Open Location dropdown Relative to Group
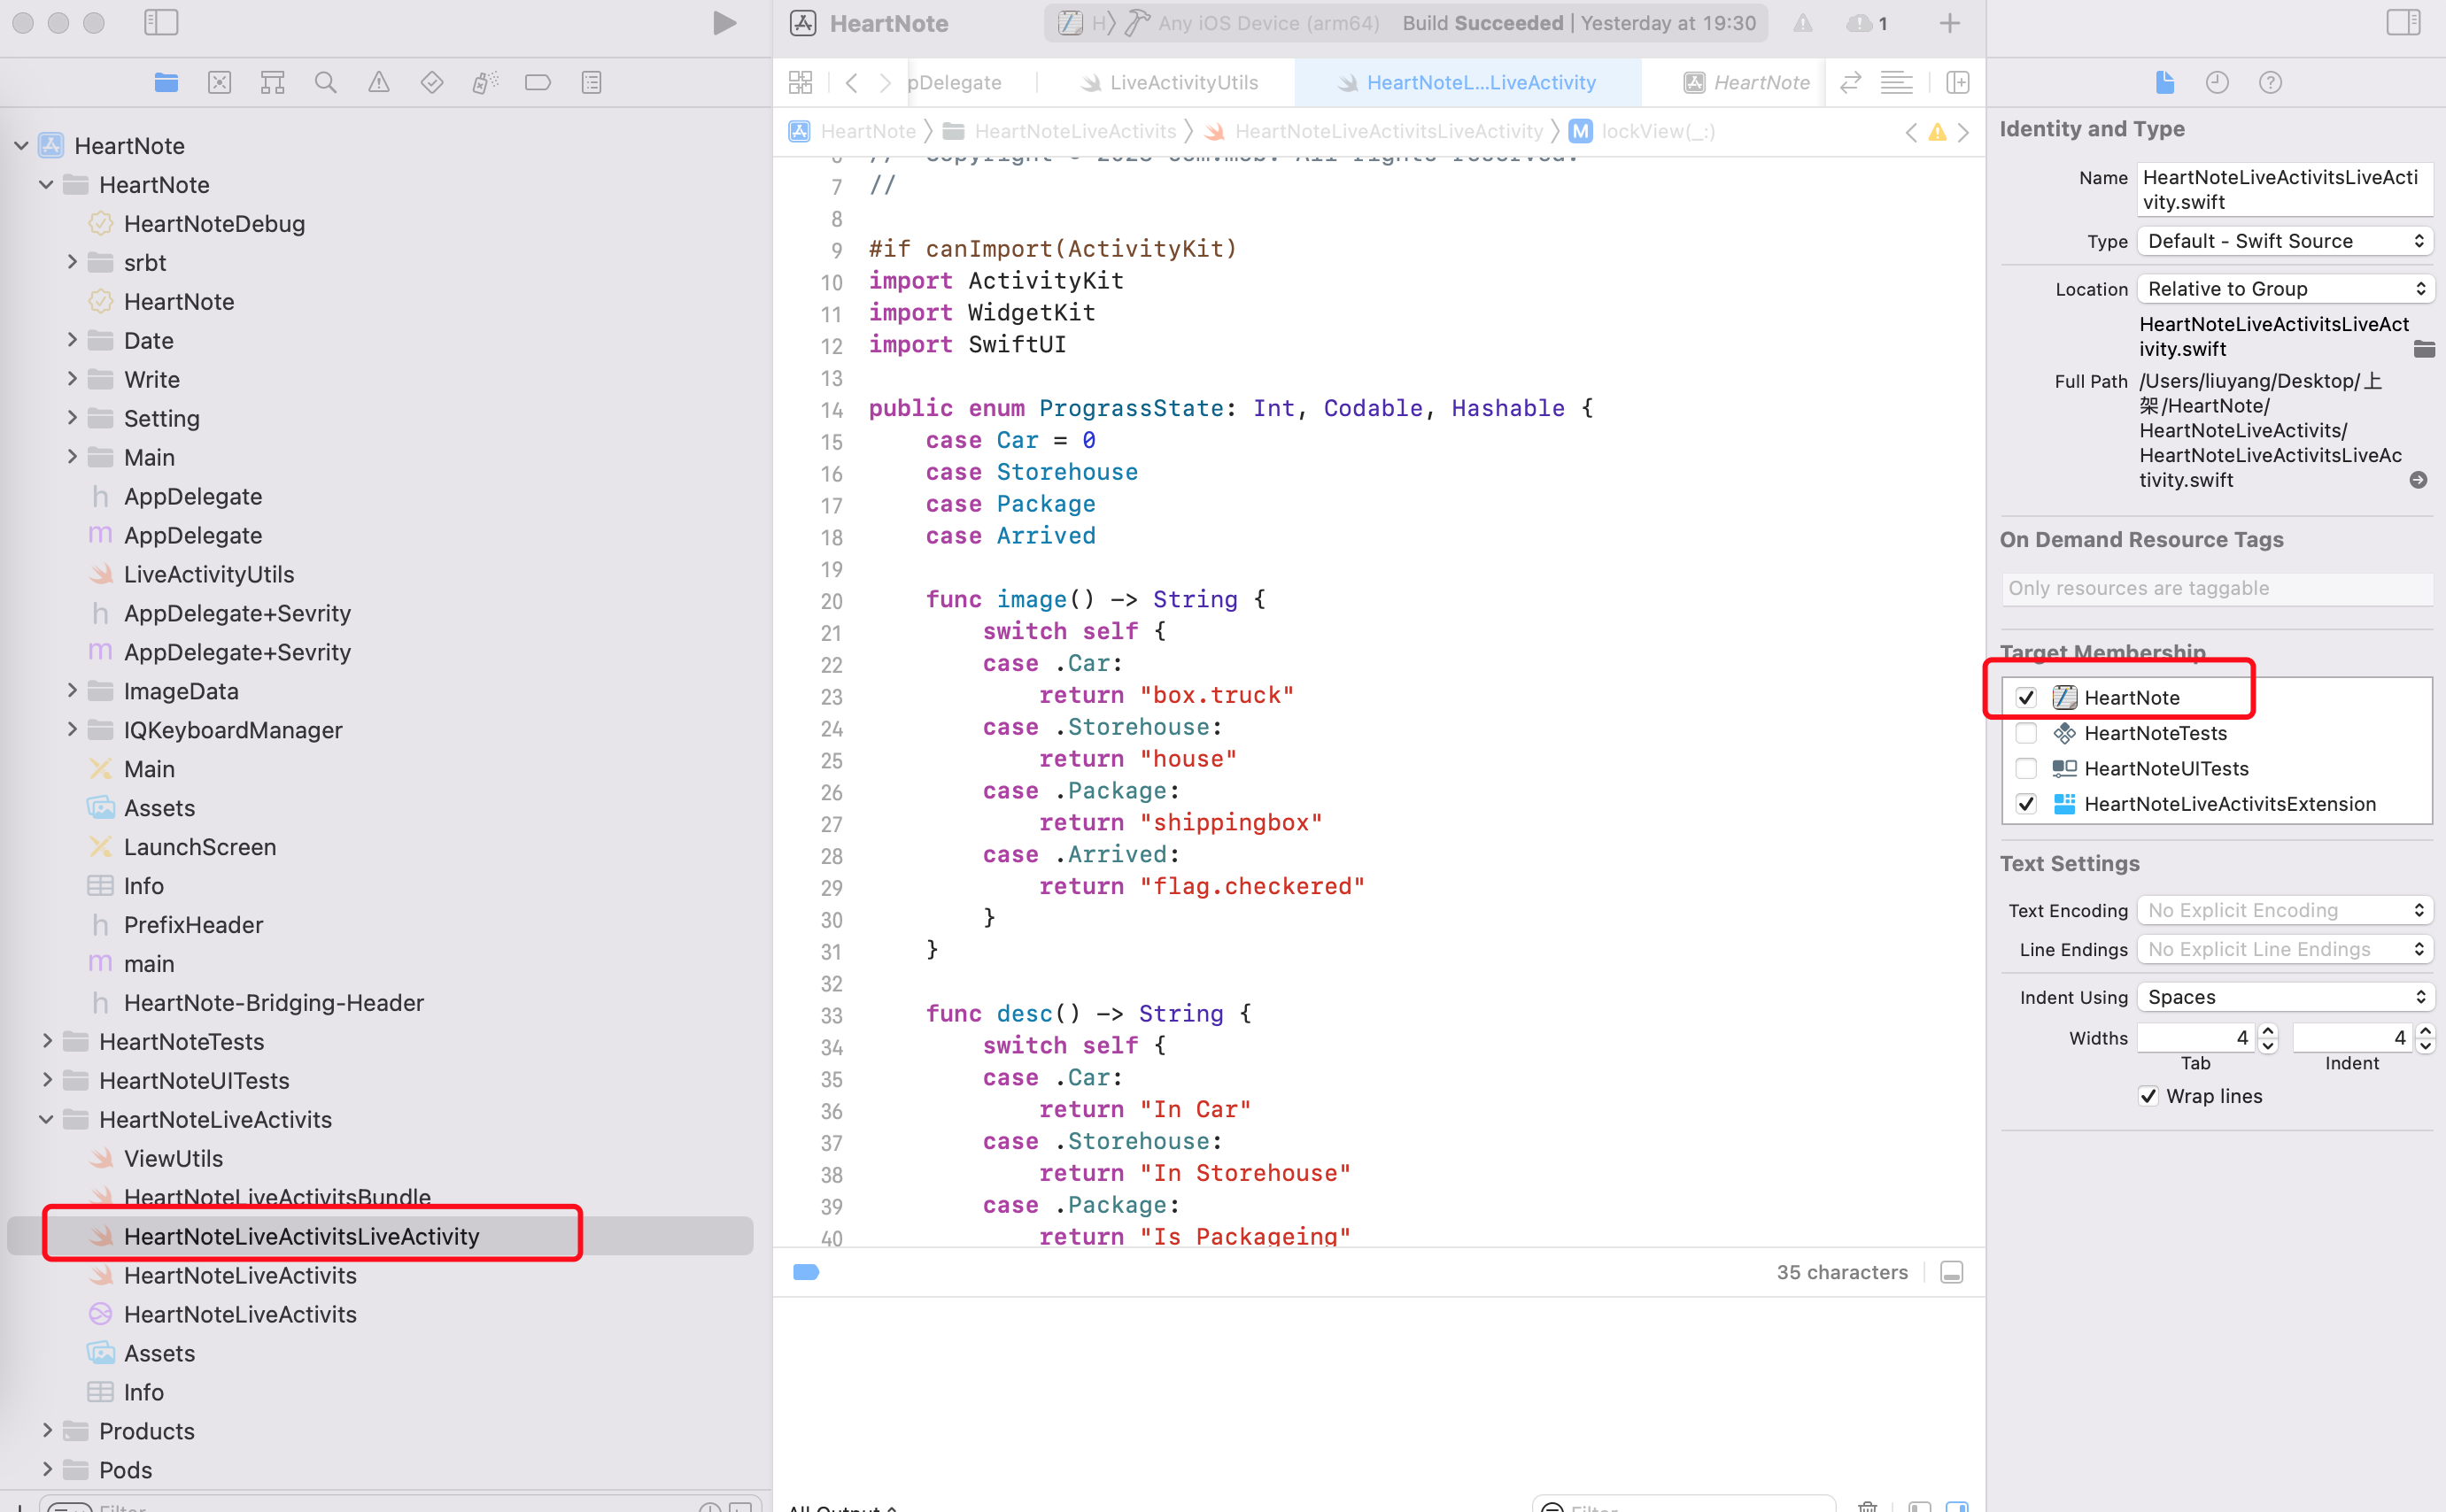The image size is (2446, 1512). point(2285,289)
